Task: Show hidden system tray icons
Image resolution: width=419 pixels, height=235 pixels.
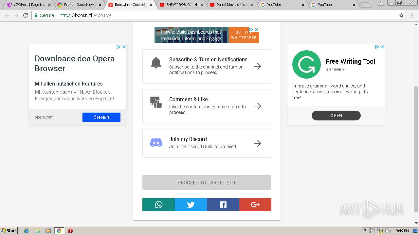Action: point(365,231)
